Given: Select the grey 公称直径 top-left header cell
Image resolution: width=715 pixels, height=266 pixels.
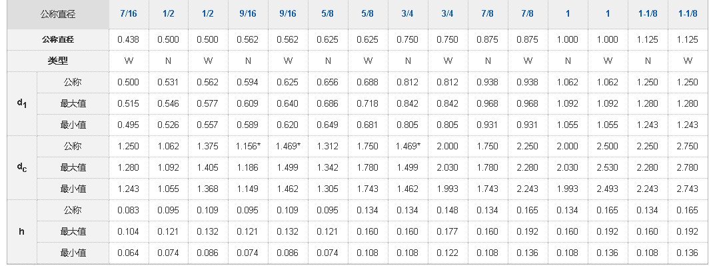Looking at the screenshot, I should [x=58, y=14].
